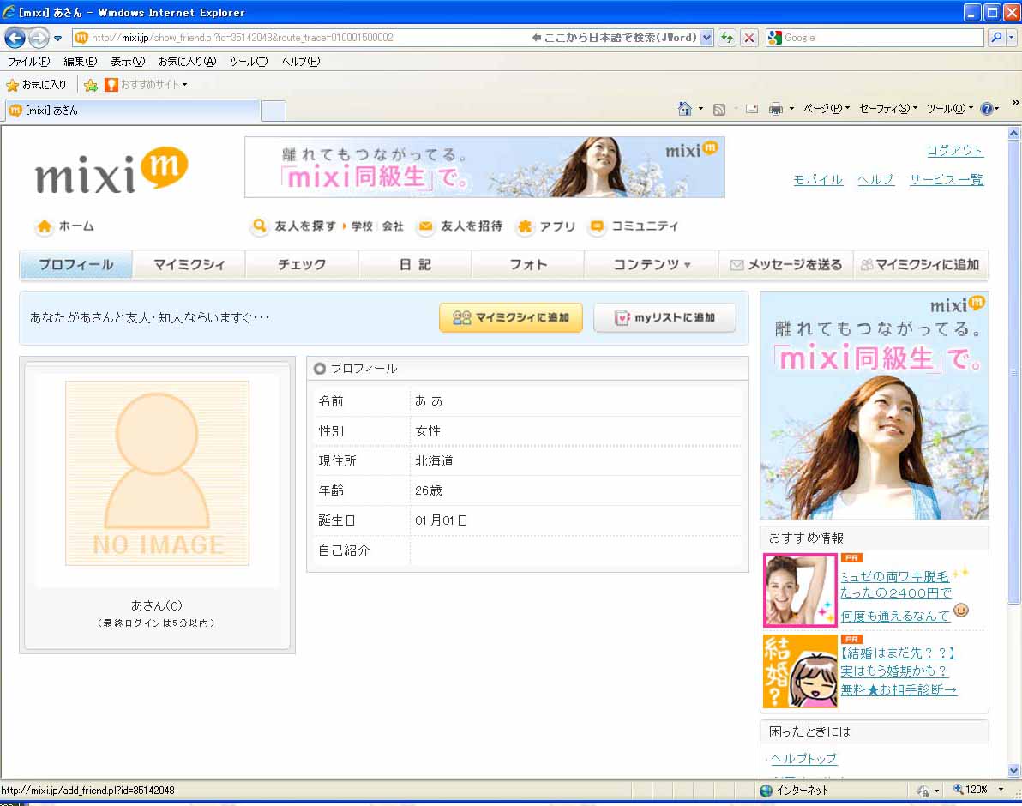Viewport: 1022px width, 806px height.
Task: Select the マイミクシィ tab
Action: [189, 265]
